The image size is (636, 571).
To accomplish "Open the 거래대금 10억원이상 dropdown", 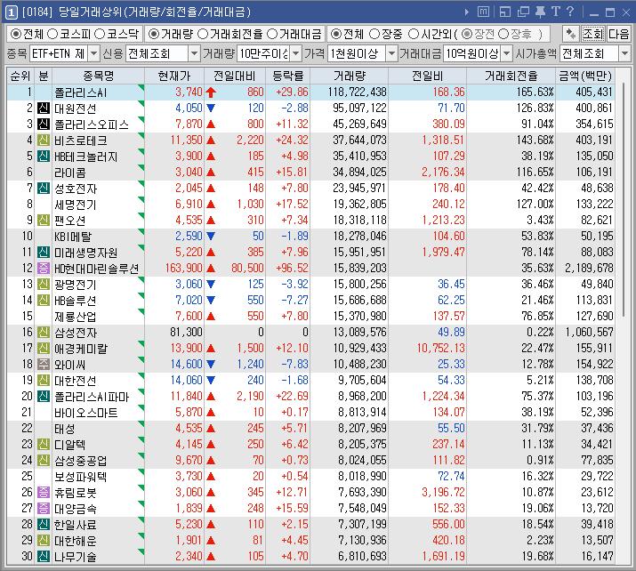I will (x=507, y=53).
